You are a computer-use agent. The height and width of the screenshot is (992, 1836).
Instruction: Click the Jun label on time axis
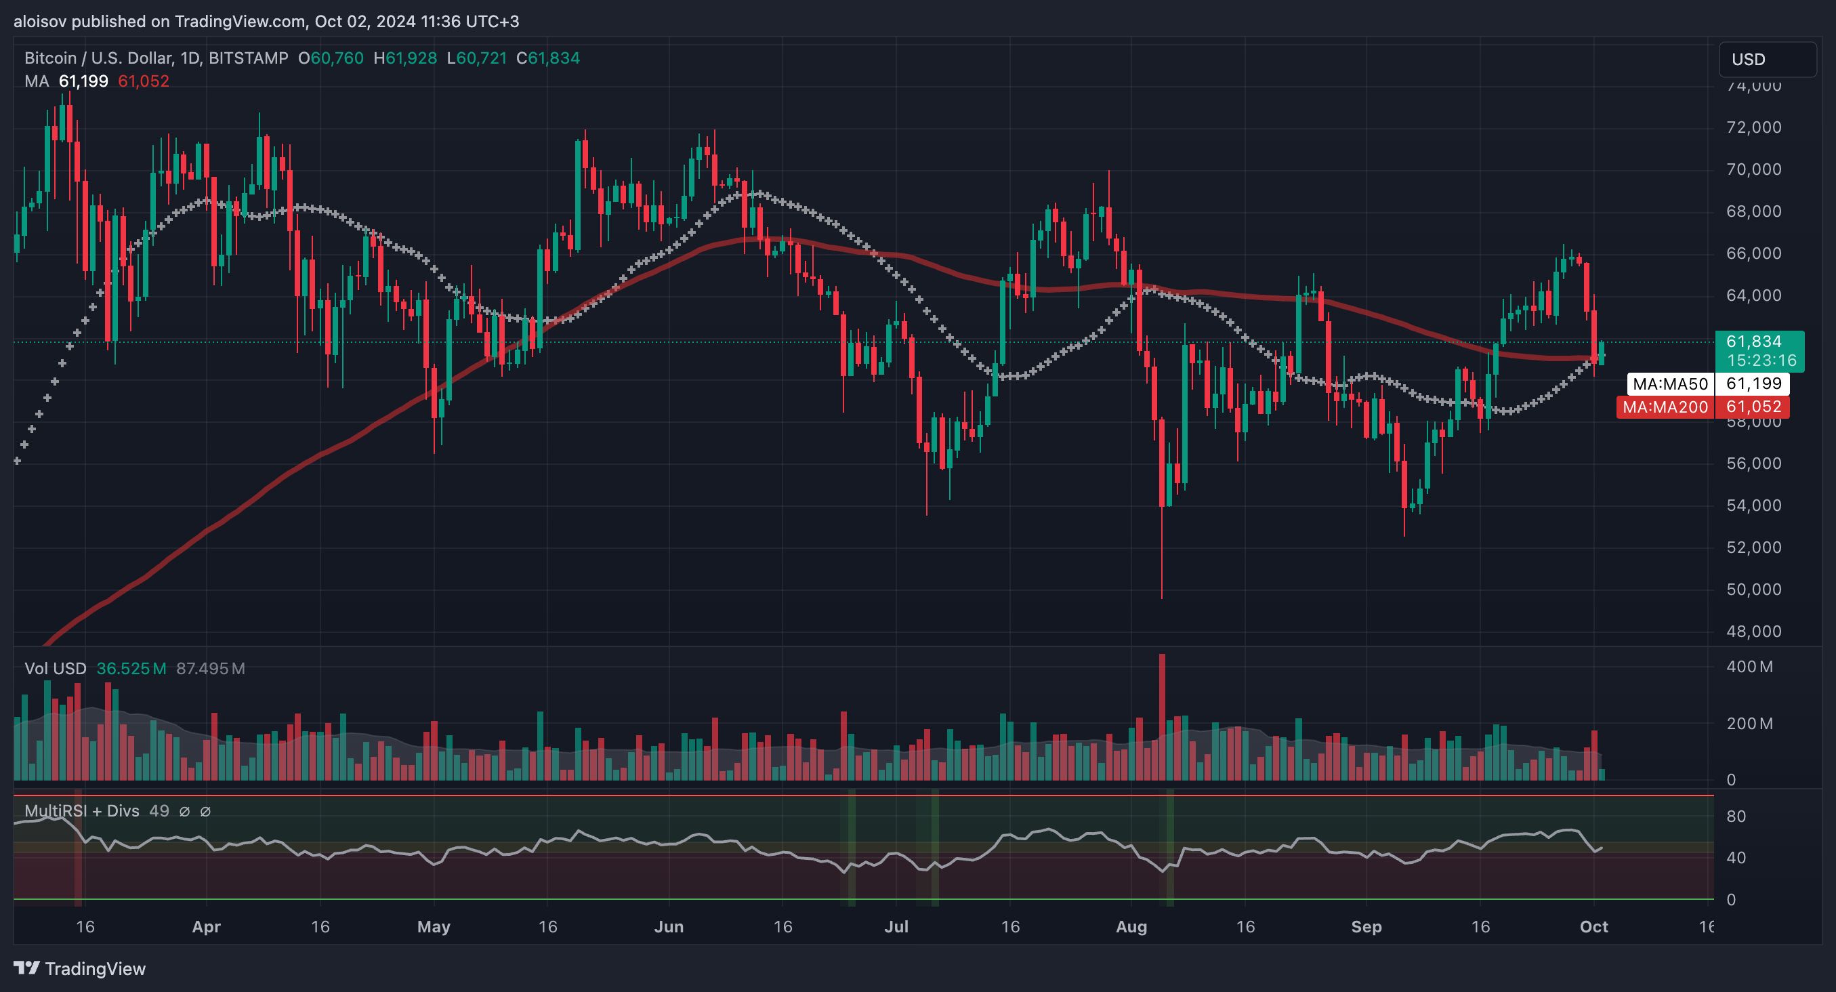[669, 926]
